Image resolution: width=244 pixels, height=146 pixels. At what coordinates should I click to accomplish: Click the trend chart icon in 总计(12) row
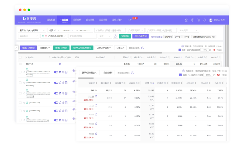pyautogui.click(x=60, y=64)
